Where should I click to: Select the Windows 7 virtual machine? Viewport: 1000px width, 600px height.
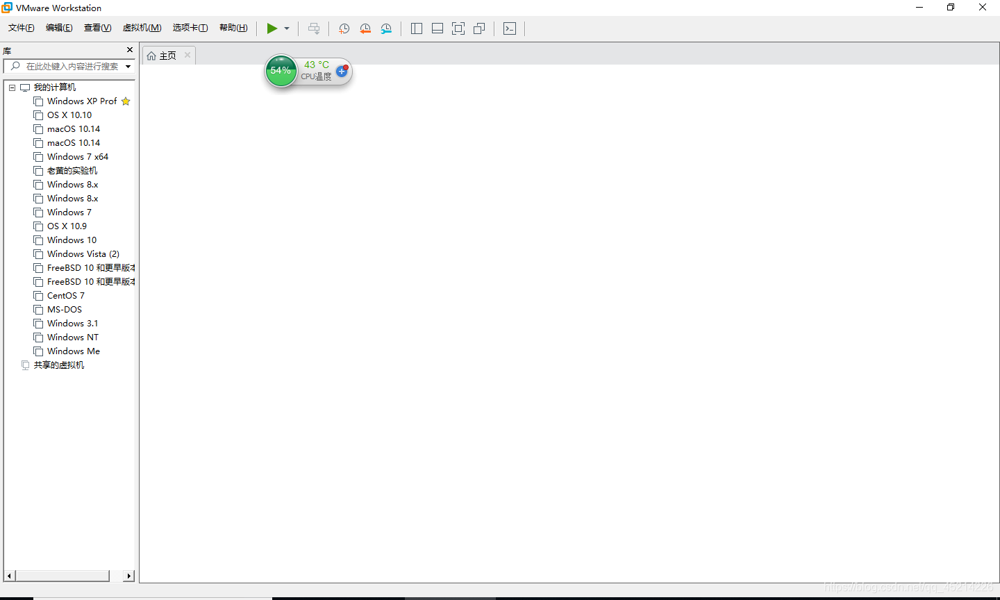pyautogui.click(x=69, y=212)
